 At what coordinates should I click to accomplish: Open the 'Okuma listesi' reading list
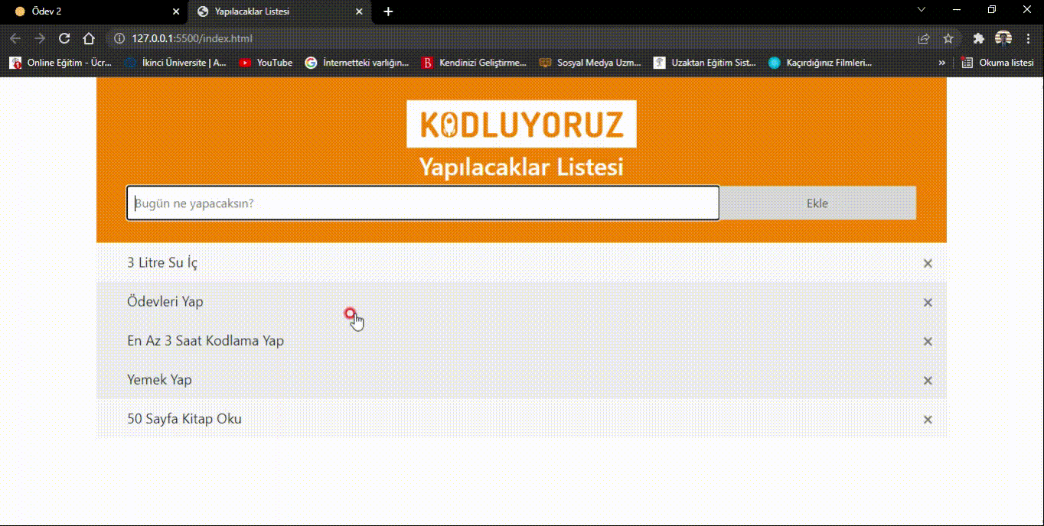click(998, 63)
